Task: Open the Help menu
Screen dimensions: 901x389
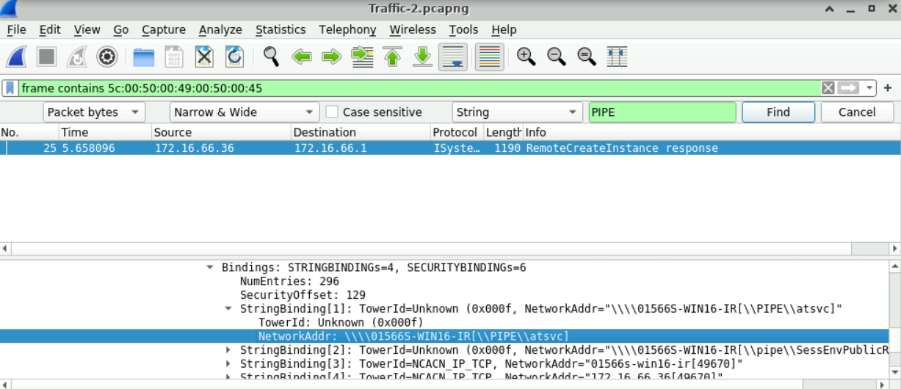Action: pos(504,29)
